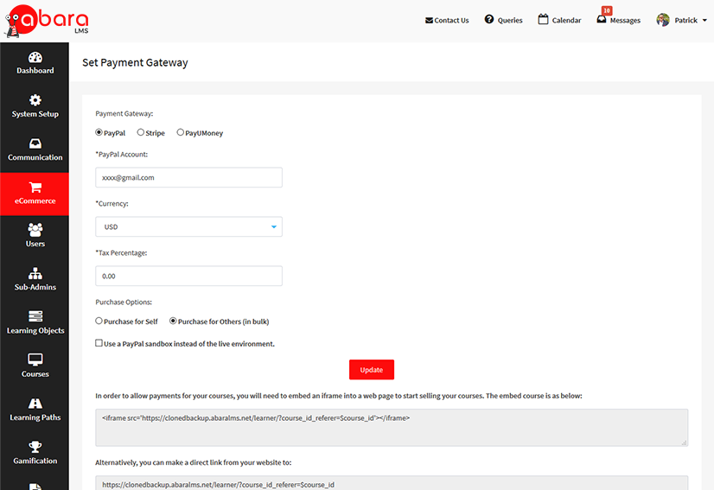Click the iframe embed code textarea
The width and height of the screenshot is (714, 490).
392,427
